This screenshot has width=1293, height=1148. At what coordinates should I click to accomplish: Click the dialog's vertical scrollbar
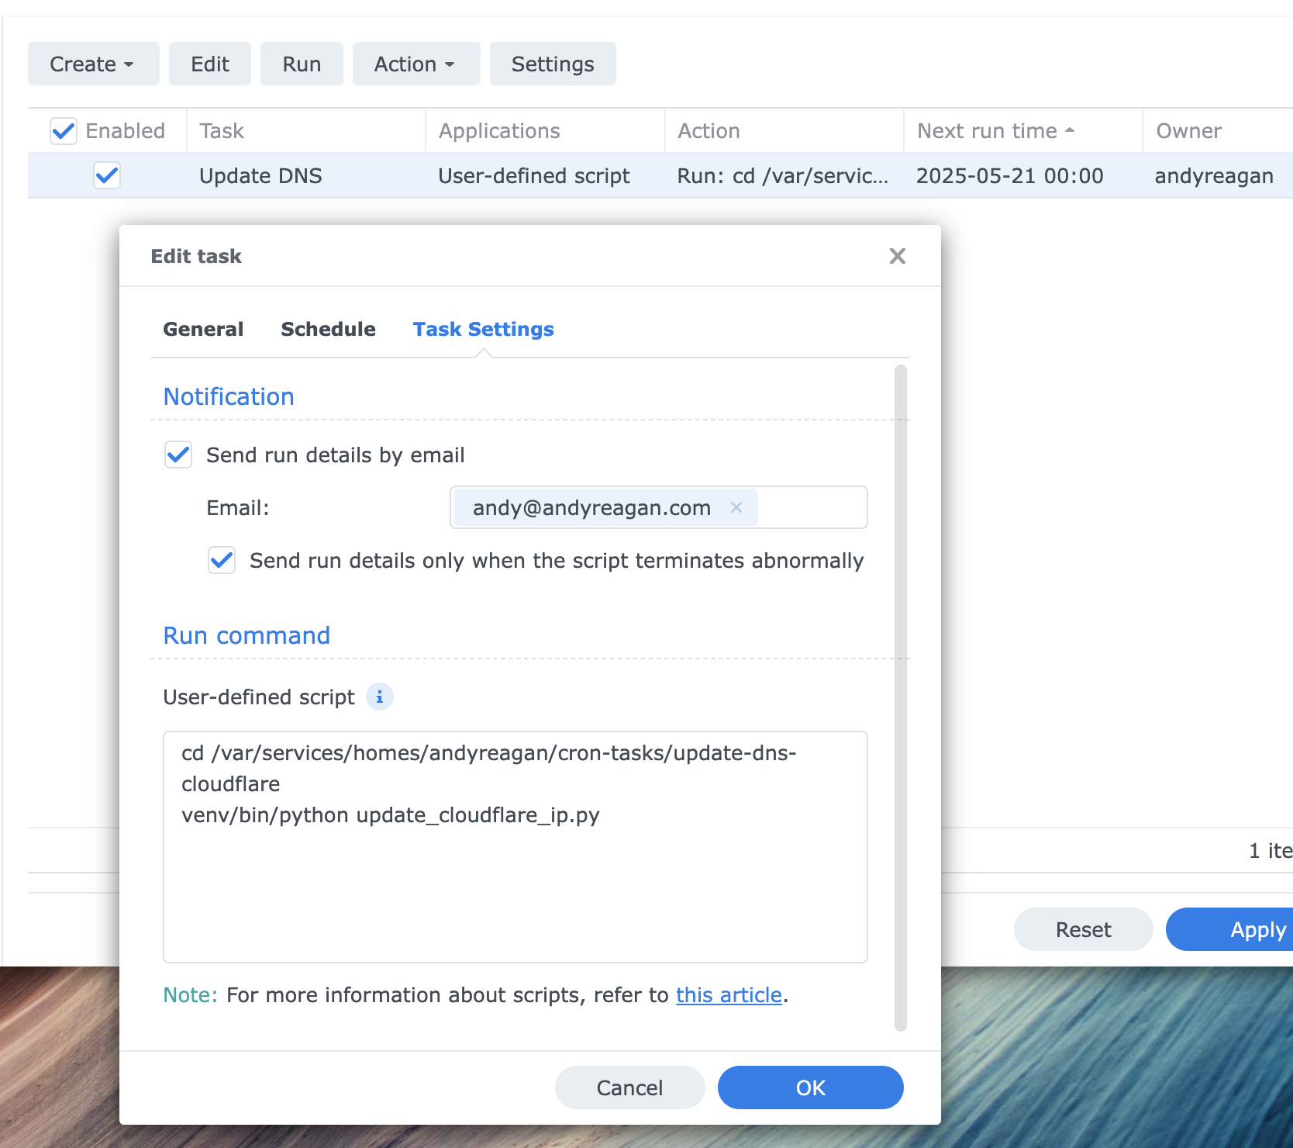900,698
